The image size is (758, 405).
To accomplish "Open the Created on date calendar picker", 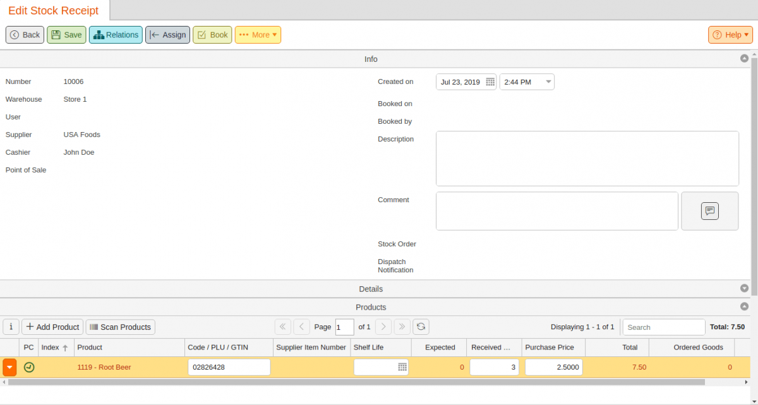I will [x=490, y=82].
